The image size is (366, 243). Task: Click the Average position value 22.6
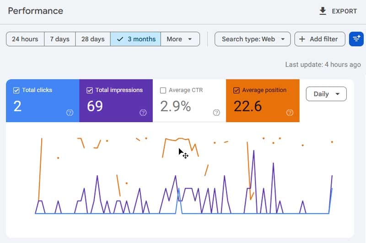coord(248,106)
